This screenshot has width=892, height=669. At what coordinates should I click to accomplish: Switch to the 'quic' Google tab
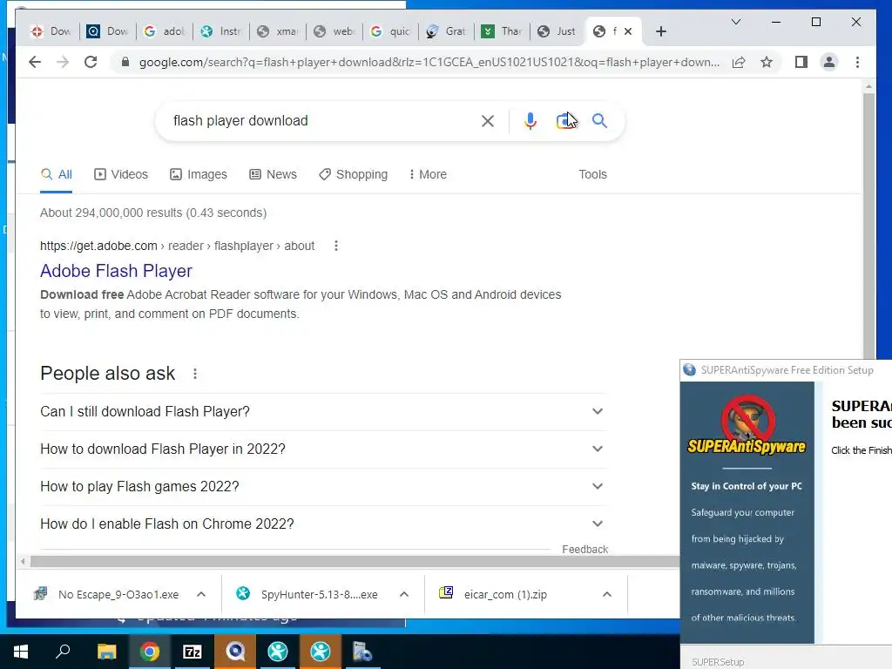[x=389, y=31]
